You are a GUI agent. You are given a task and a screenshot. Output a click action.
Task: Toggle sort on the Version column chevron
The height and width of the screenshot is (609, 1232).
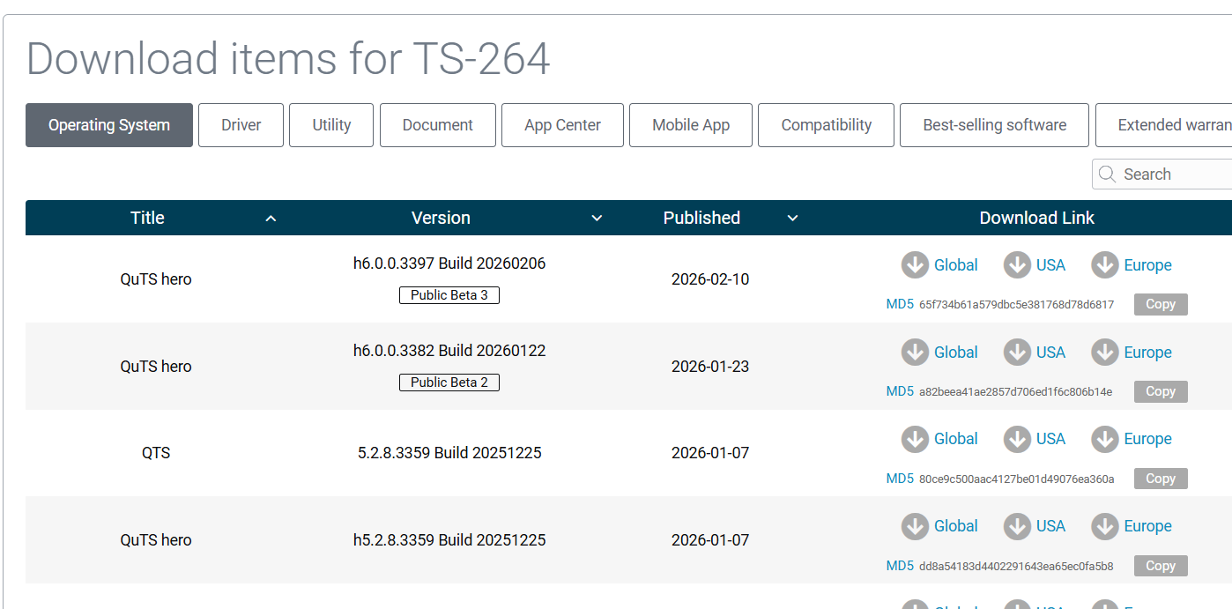[x=597, y=219]
